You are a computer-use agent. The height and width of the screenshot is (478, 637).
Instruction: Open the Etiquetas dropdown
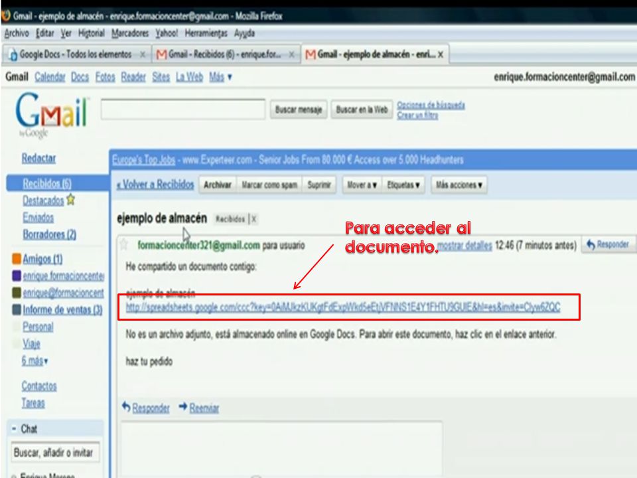click(x=403, y=185)
